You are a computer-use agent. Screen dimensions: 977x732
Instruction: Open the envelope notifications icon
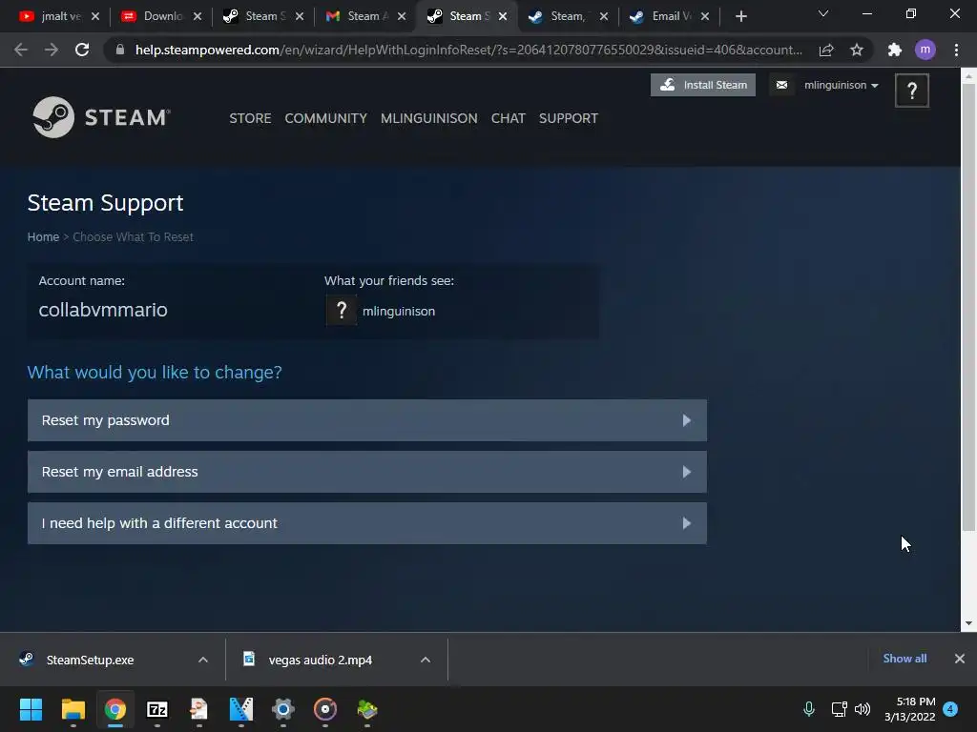[x=781, y=85]
